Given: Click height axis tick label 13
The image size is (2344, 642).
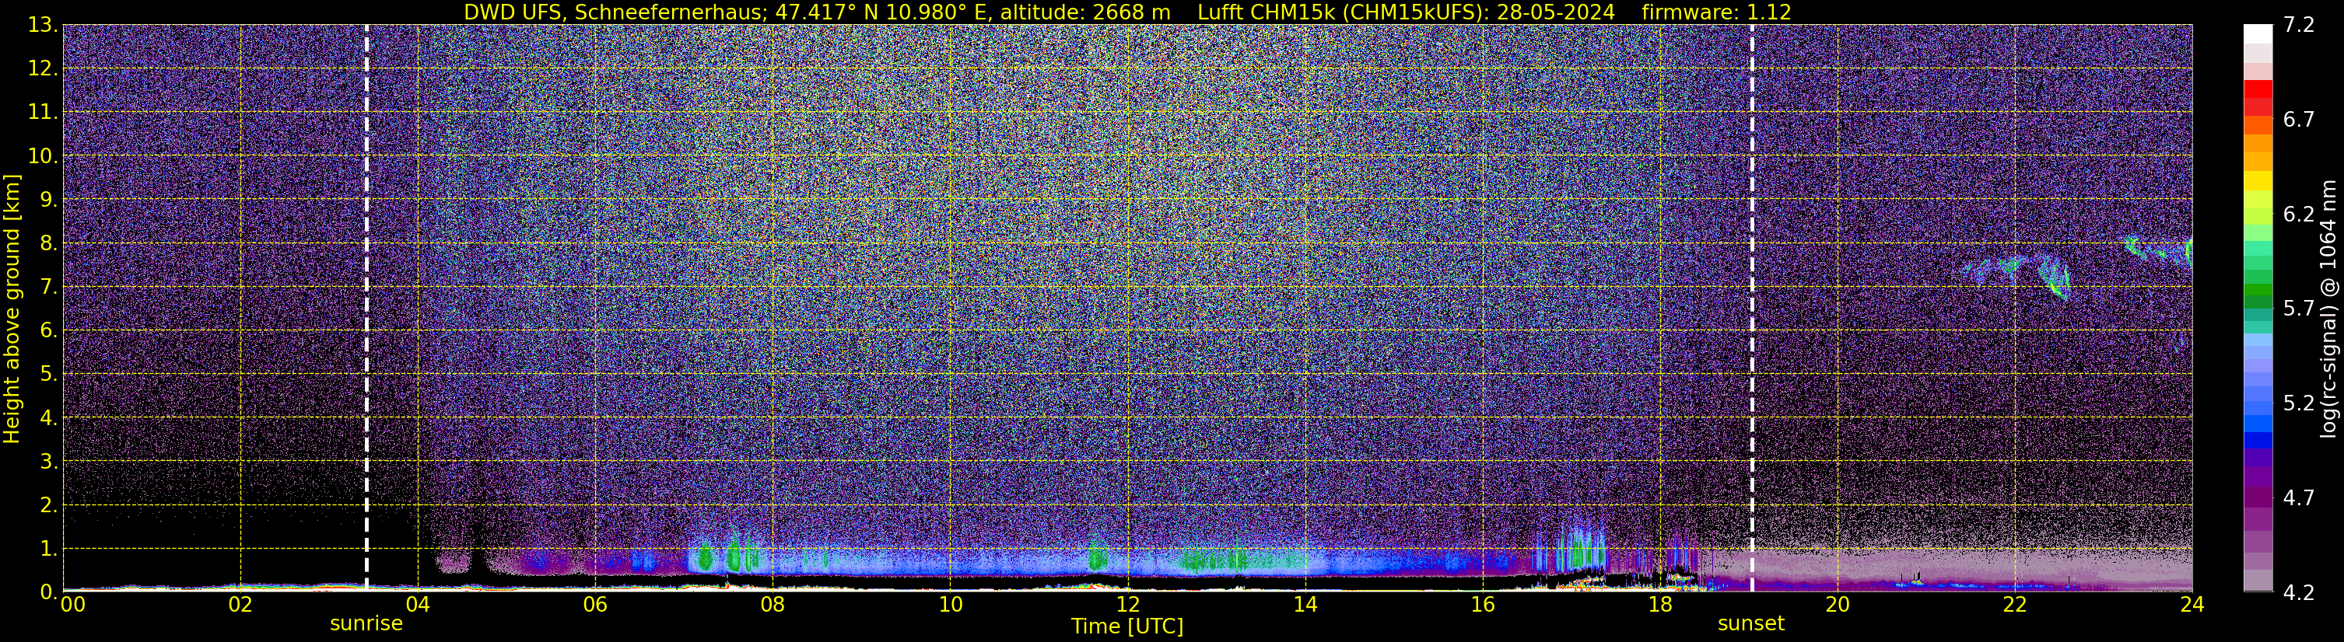Looking at the screenshot, I should [41, 25].
